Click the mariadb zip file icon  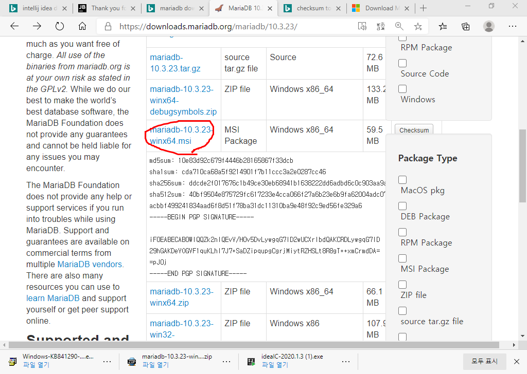132,361
